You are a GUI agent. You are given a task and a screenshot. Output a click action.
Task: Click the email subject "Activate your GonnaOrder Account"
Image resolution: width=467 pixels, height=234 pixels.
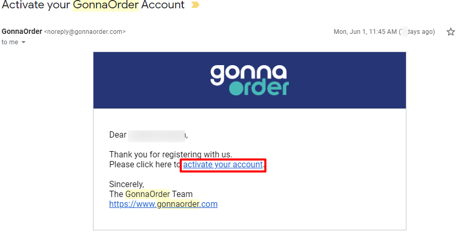coord(93,5)
